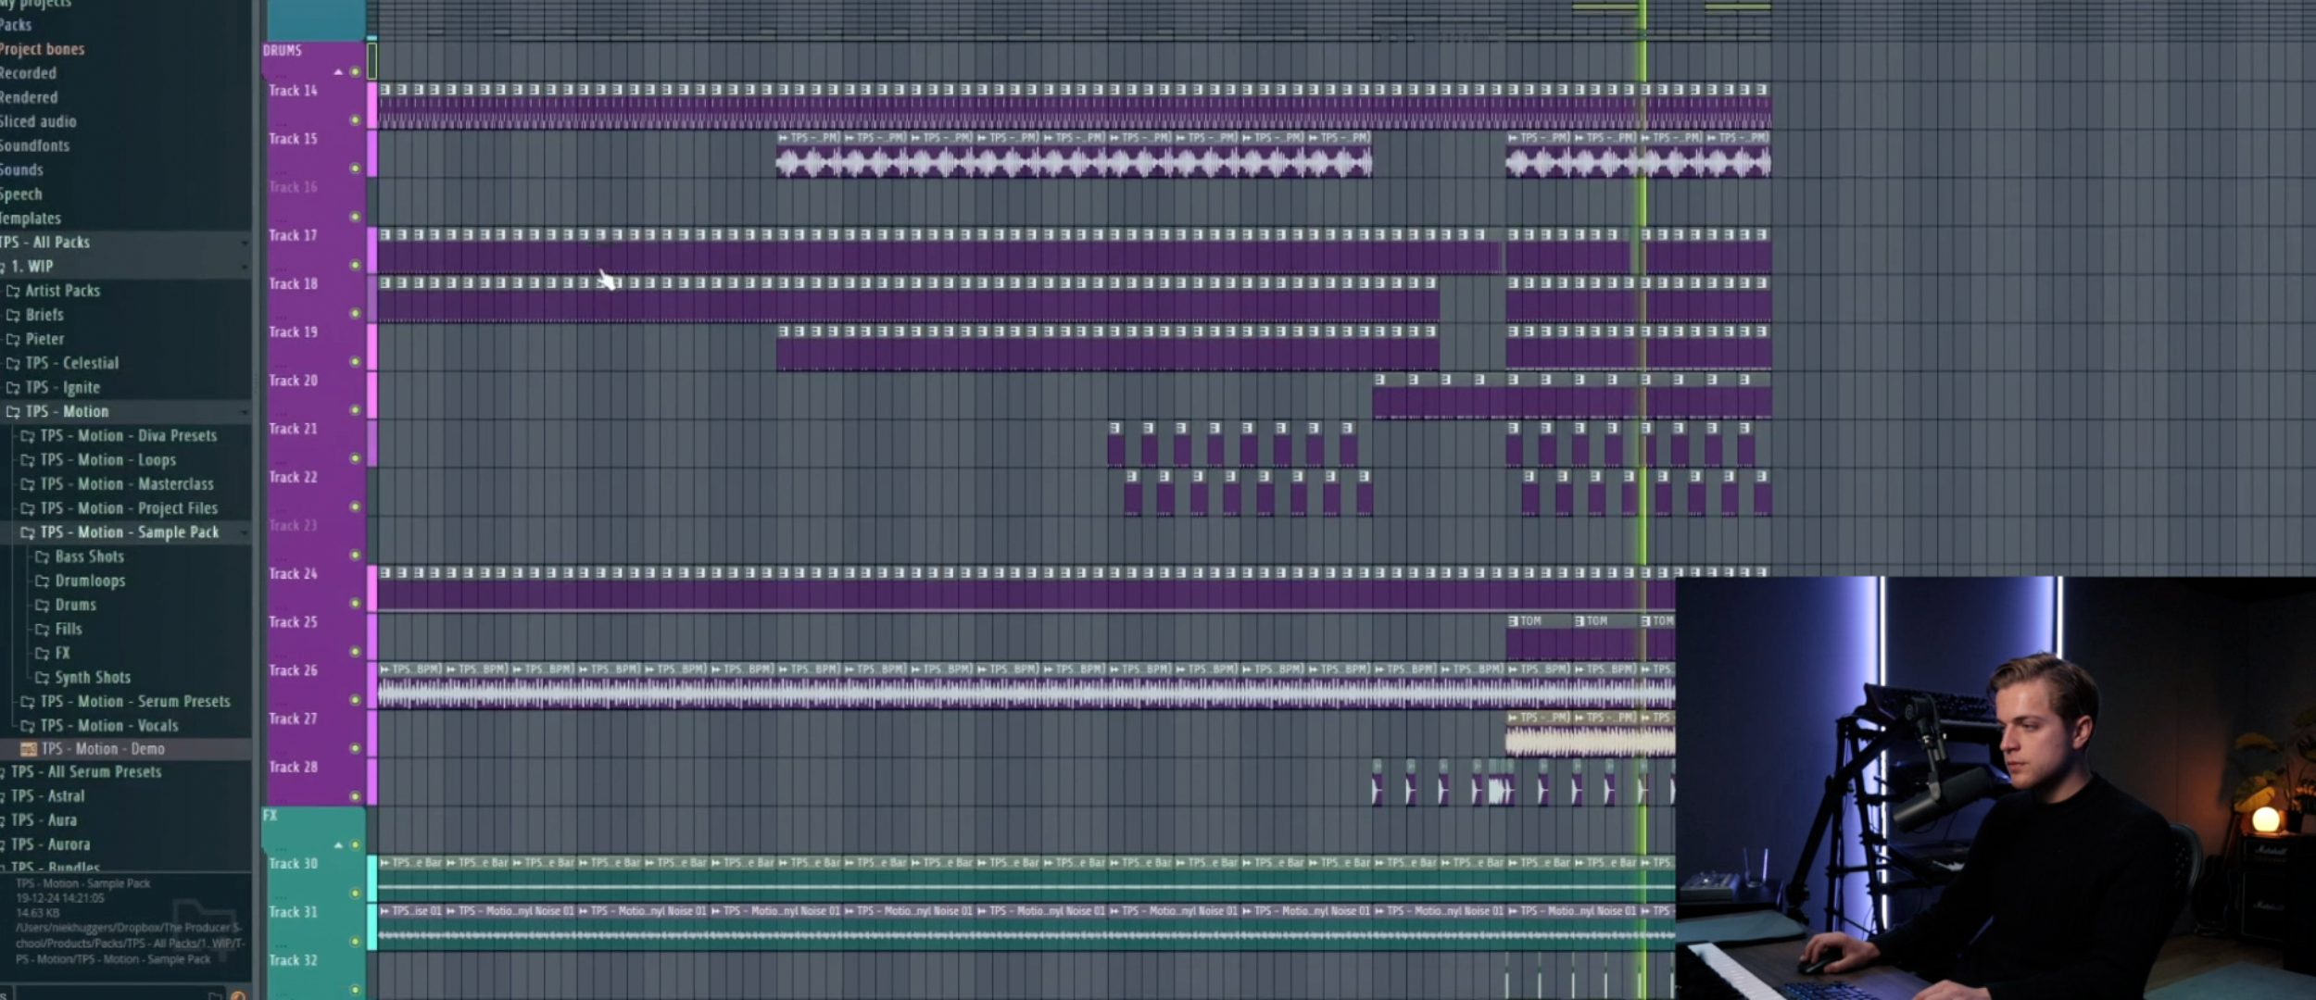Click the TPS - Motion - Loops folder icon
Viewport: 2316px width, 1000px height.
click(x=28, y=460)
